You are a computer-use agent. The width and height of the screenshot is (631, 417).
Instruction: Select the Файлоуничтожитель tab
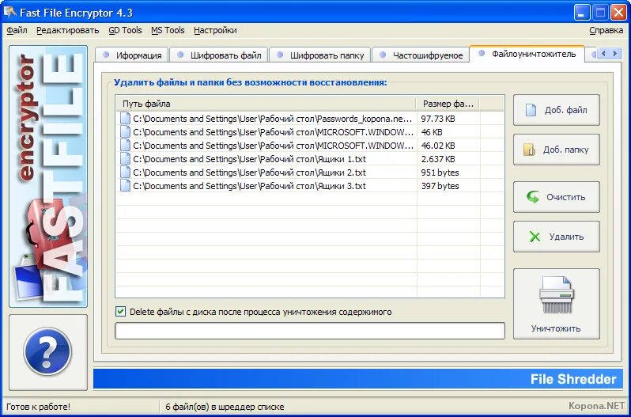click(527, 54)
